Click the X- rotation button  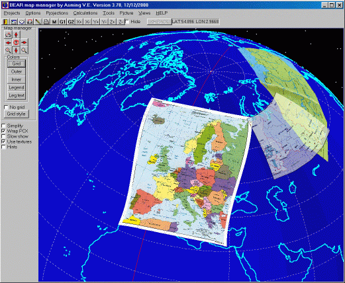click(87, 22)
